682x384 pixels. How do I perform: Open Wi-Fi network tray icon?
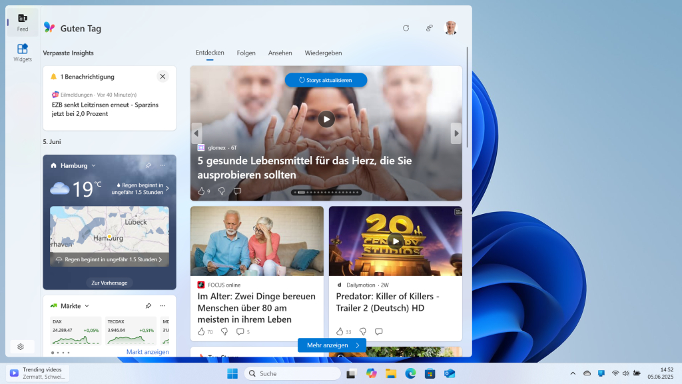point(615,373)
